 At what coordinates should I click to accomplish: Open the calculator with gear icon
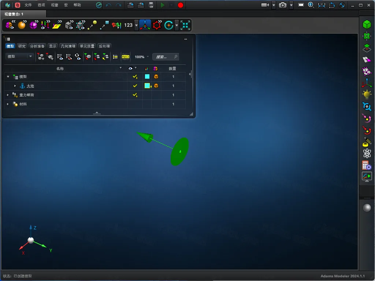point(367,165)
